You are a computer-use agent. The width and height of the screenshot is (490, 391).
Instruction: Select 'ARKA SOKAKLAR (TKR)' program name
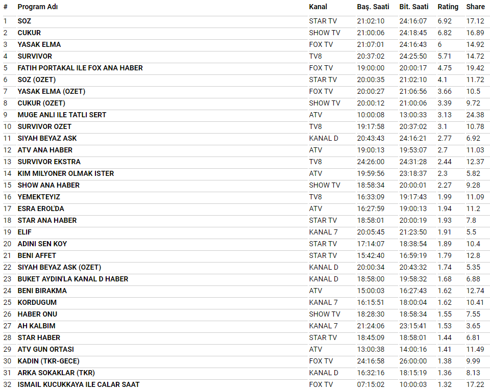[x=56, y=373]
